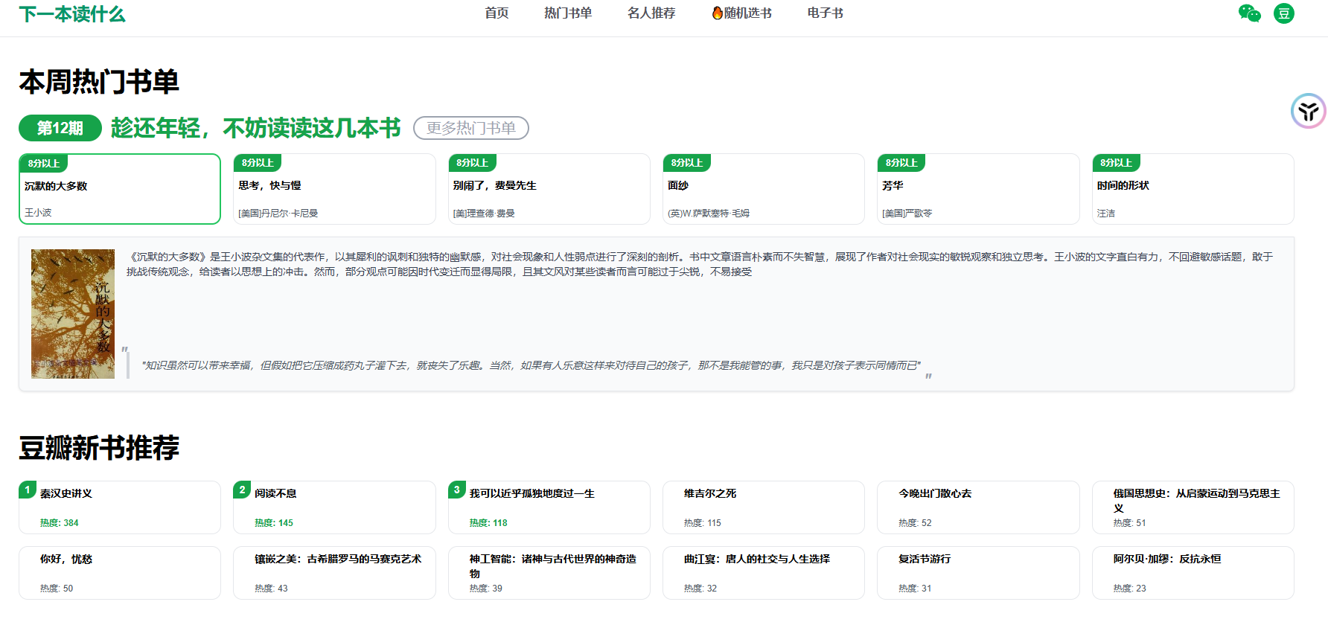Click the author text (英)W.萨默塞特·毛姆
This screenshot has height=625, width=1328.
tap(709, 214)
